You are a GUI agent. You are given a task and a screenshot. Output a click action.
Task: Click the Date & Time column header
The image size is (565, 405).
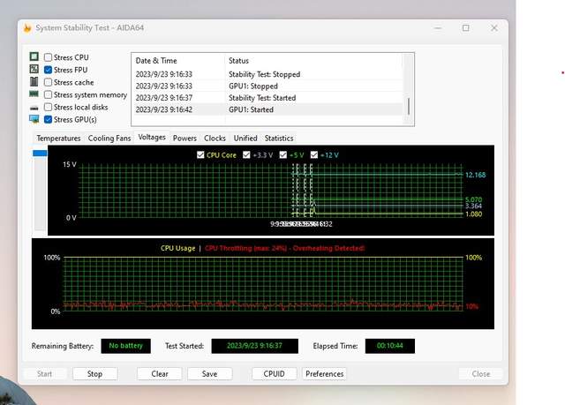[x=178, y=61]
